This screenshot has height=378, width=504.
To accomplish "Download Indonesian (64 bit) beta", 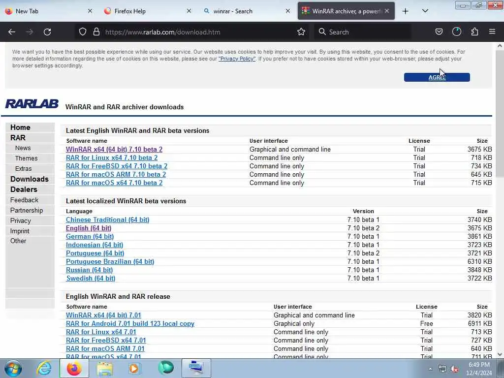I will click(94, 245).
